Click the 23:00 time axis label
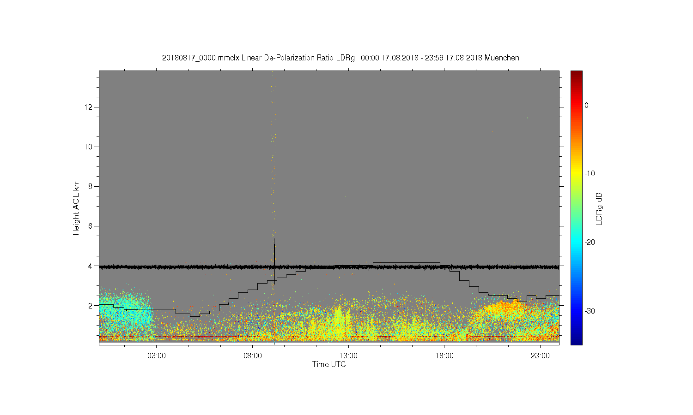The width and height of the screenshot is (693, 415). [x=540, y=356]
